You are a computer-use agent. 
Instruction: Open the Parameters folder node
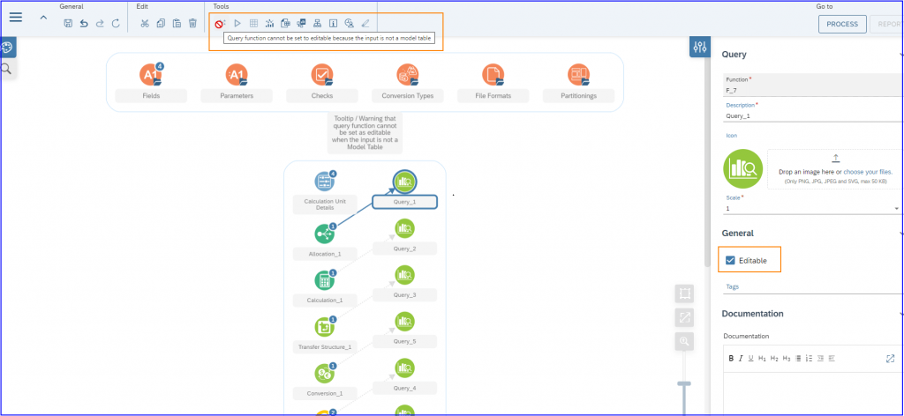pyautogui.click(x=237, y=75)
